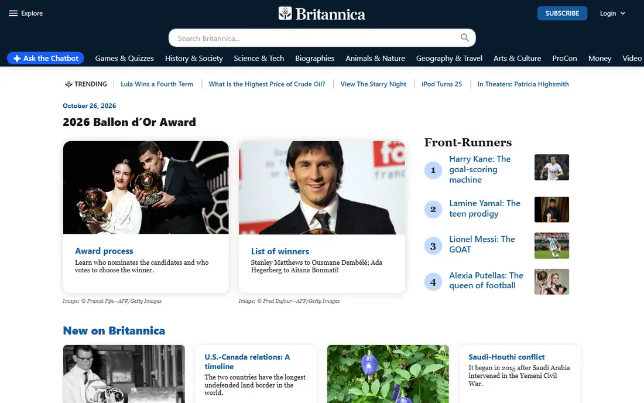
Task: Select the Biographies menu item
Action: pos(314,59)
